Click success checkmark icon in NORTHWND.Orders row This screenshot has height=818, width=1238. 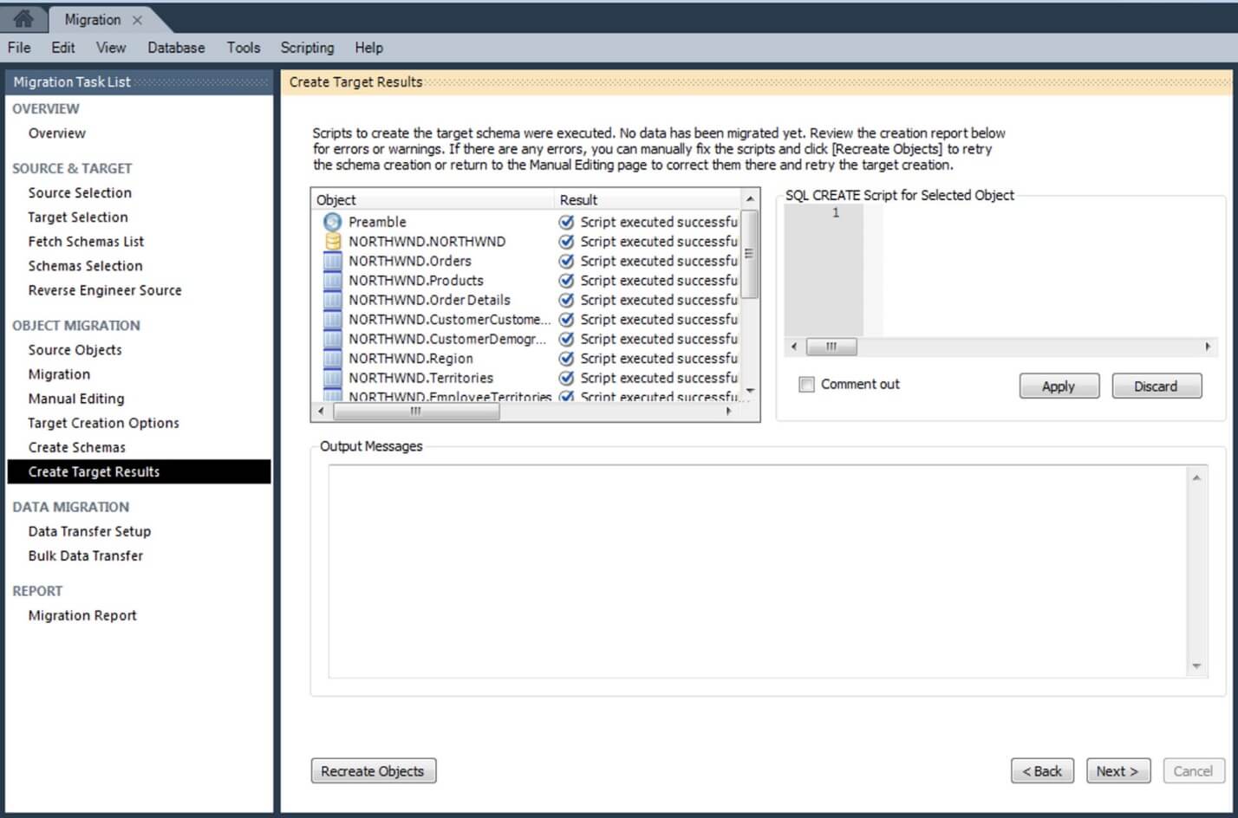566,261
